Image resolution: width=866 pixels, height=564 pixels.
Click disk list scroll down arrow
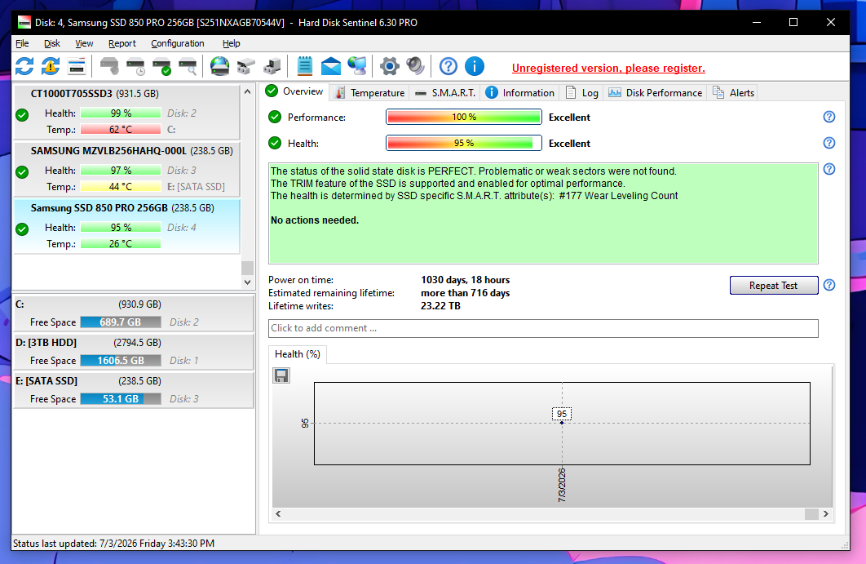247,282
